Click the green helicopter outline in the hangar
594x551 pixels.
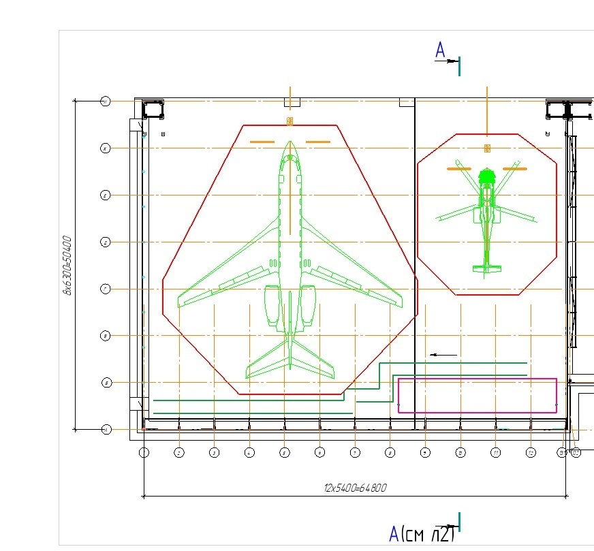[486, 219]
